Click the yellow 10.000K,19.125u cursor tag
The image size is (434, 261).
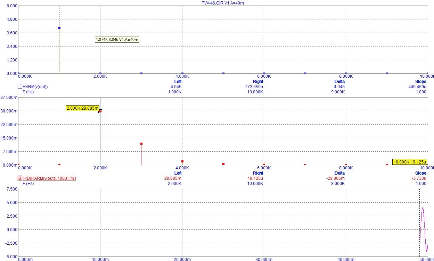(409, 162)
